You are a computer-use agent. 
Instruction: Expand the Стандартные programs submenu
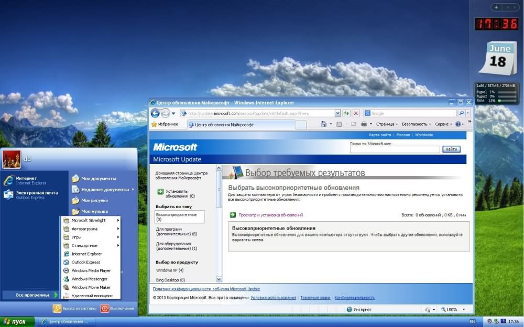pos(90,245)
